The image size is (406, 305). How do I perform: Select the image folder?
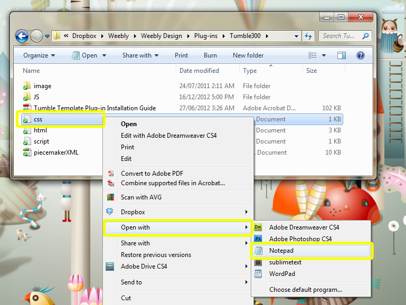pyautogui.click(x=42, y=86)
